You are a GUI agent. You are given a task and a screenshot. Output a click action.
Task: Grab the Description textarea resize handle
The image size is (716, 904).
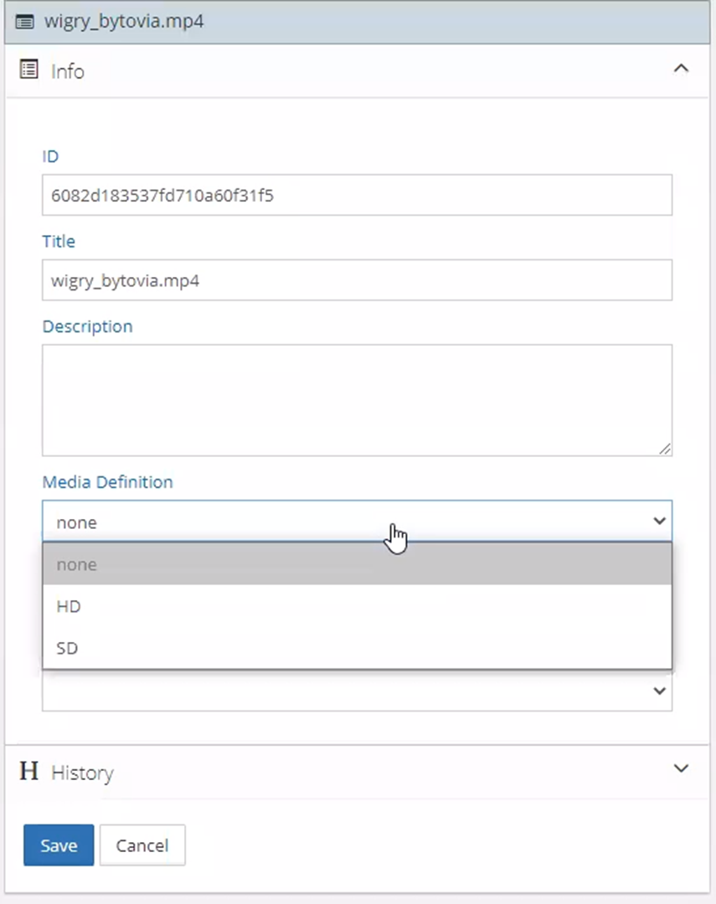(x=665, y=449)
